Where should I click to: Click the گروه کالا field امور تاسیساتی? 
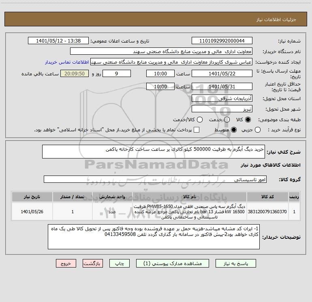pos(155,179)
